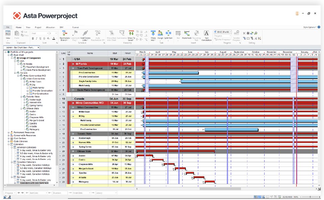The width and height of the screenshot is (324, 200).
Task: Expand Cost Centres tree node
Action: click(x=9, y=139)
